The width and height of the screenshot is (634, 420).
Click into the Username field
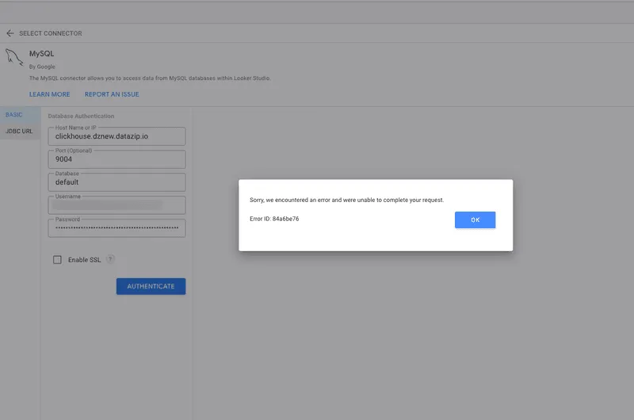click(116, 205)
